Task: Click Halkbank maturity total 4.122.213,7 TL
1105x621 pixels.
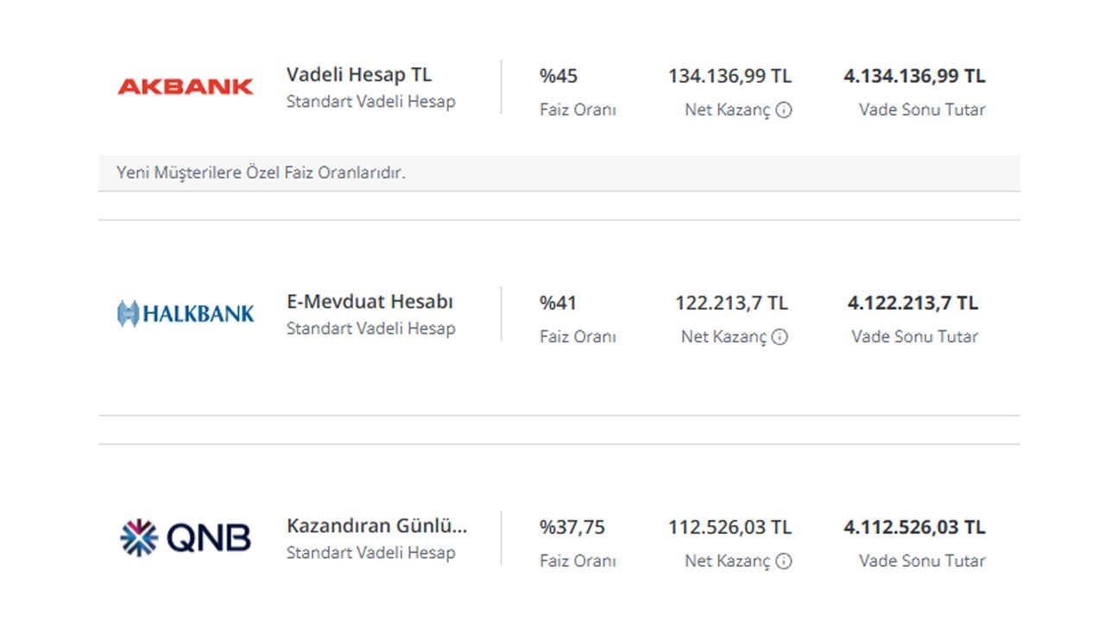Action: coord(912,303)
